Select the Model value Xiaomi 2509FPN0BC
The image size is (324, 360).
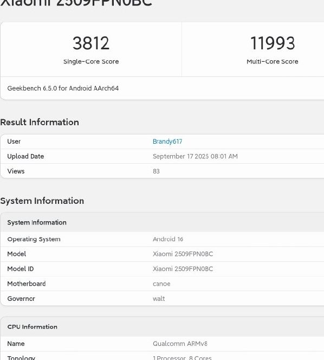tap(183, 254)
